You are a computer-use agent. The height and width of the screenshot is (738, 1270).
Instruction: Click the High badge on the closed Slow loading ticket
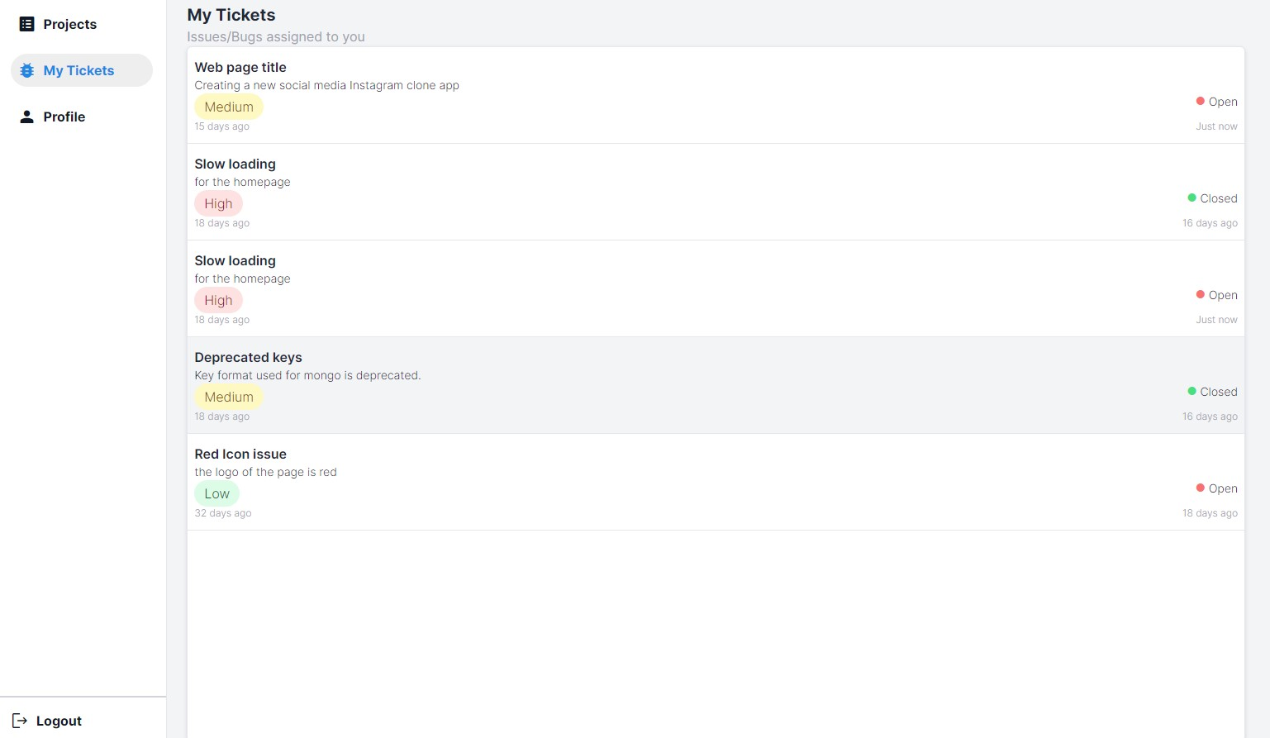218,203
